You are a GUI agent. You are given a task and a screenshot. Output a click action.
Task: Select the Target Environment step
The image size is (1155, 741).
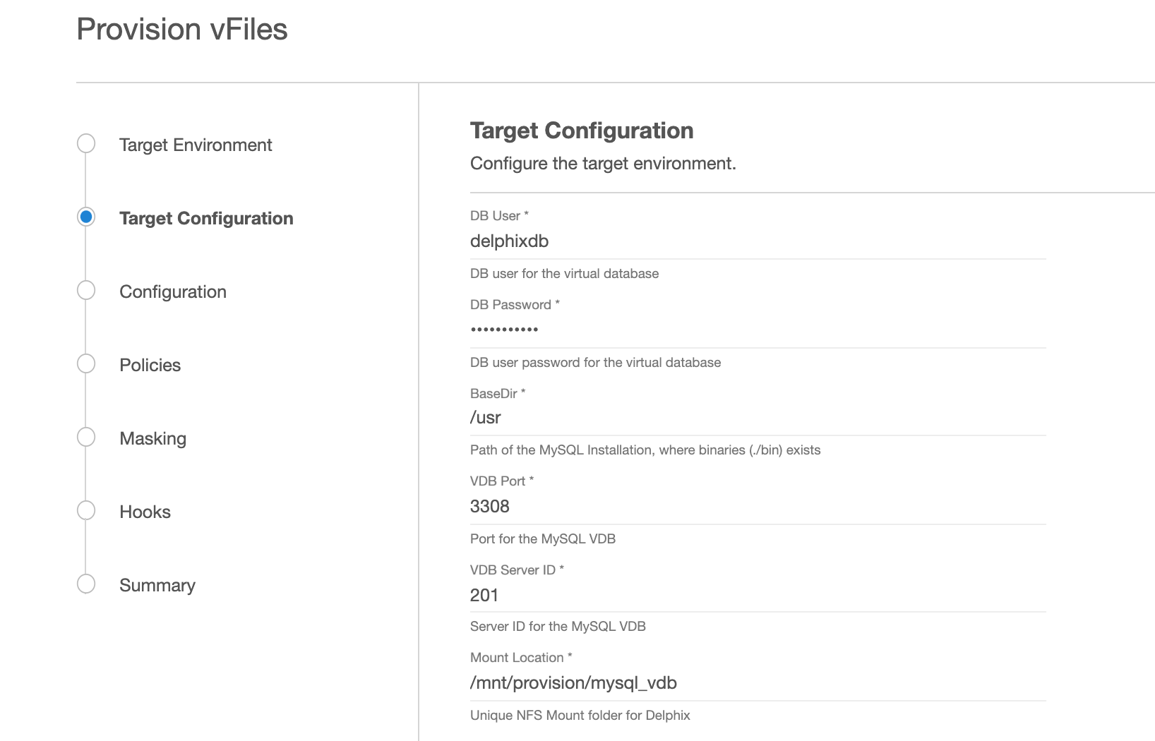195,145
